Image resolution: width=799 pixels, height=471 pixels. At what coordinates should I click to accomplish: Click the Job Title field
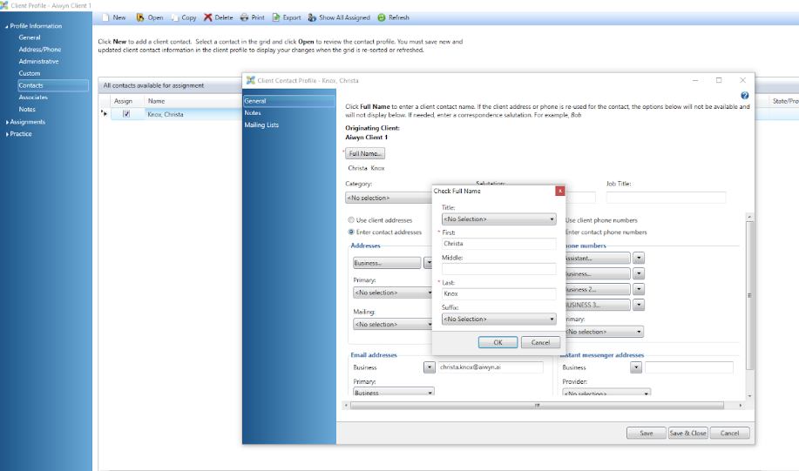[666, 198]
